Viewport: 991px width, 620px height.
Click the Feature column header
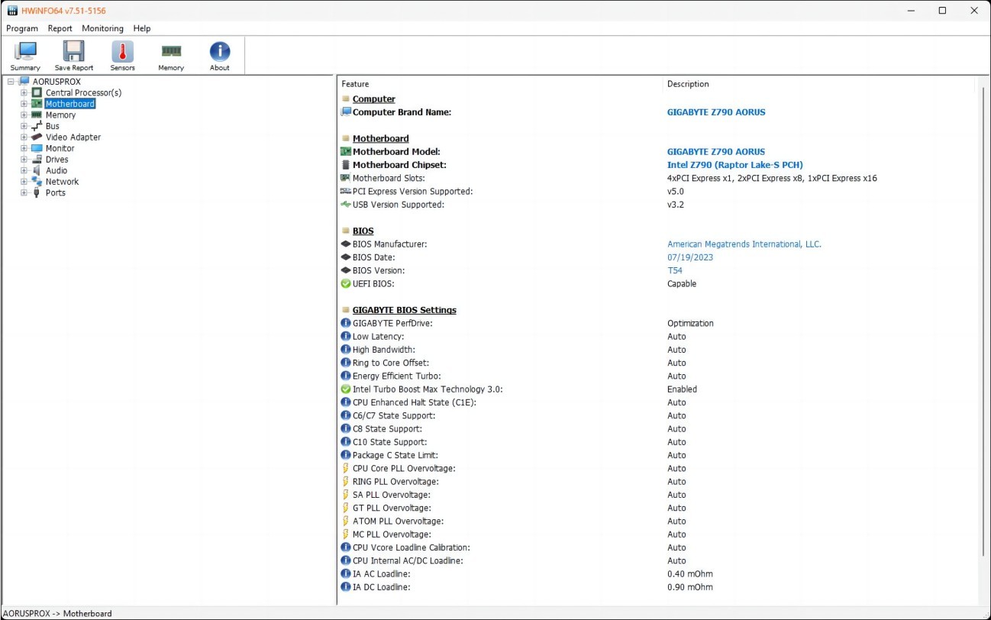pos(355,84)
